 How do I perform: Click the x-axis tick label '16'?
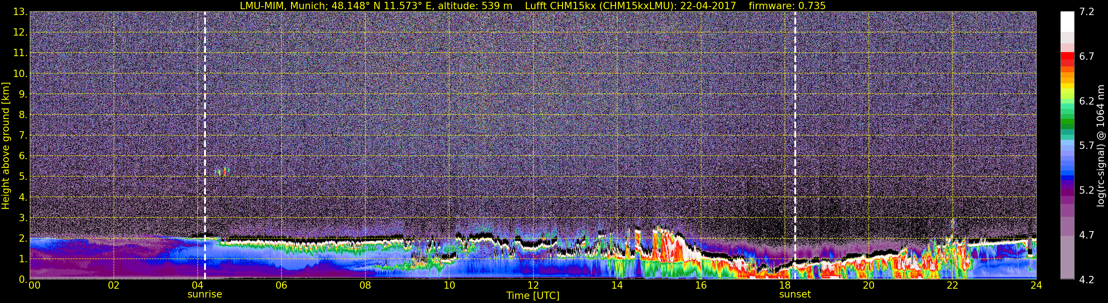coord(701,286)
